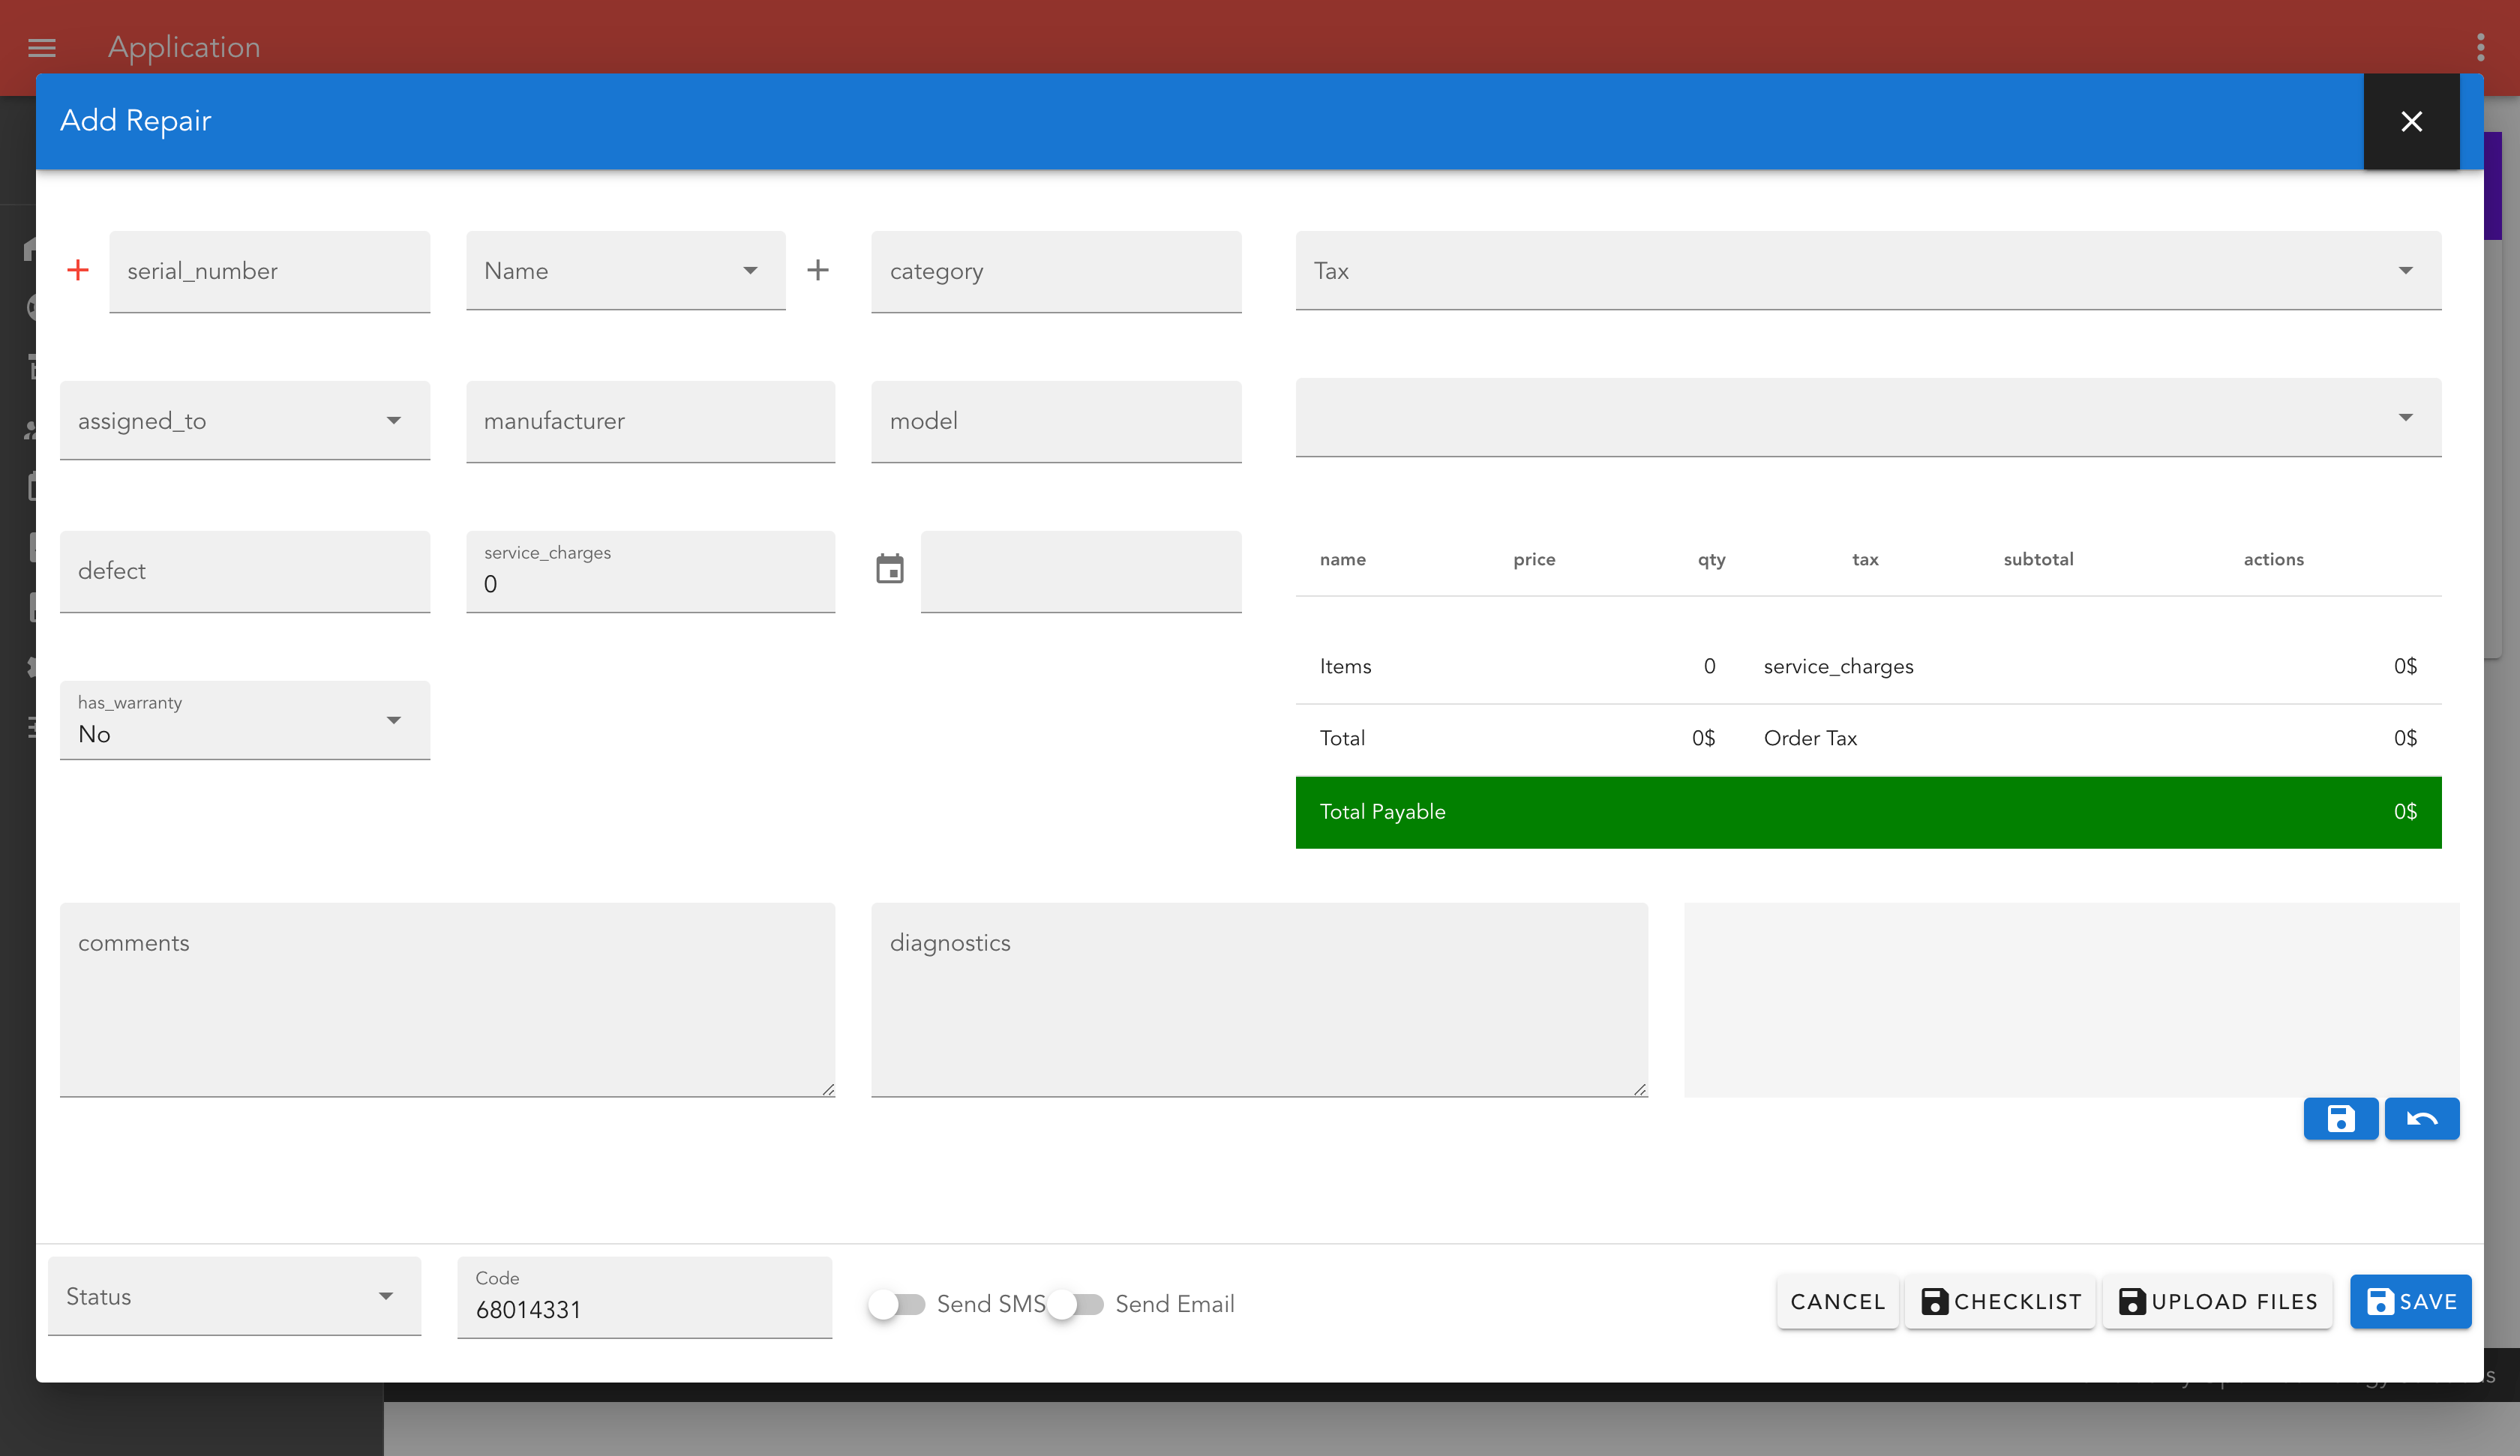2520x1456 pixels.
Task: Click the CANCEL button
Action: [1839, 1302]
